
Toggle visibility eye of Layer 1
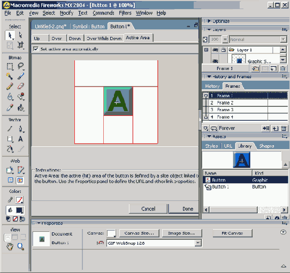[x=215, y=50]
